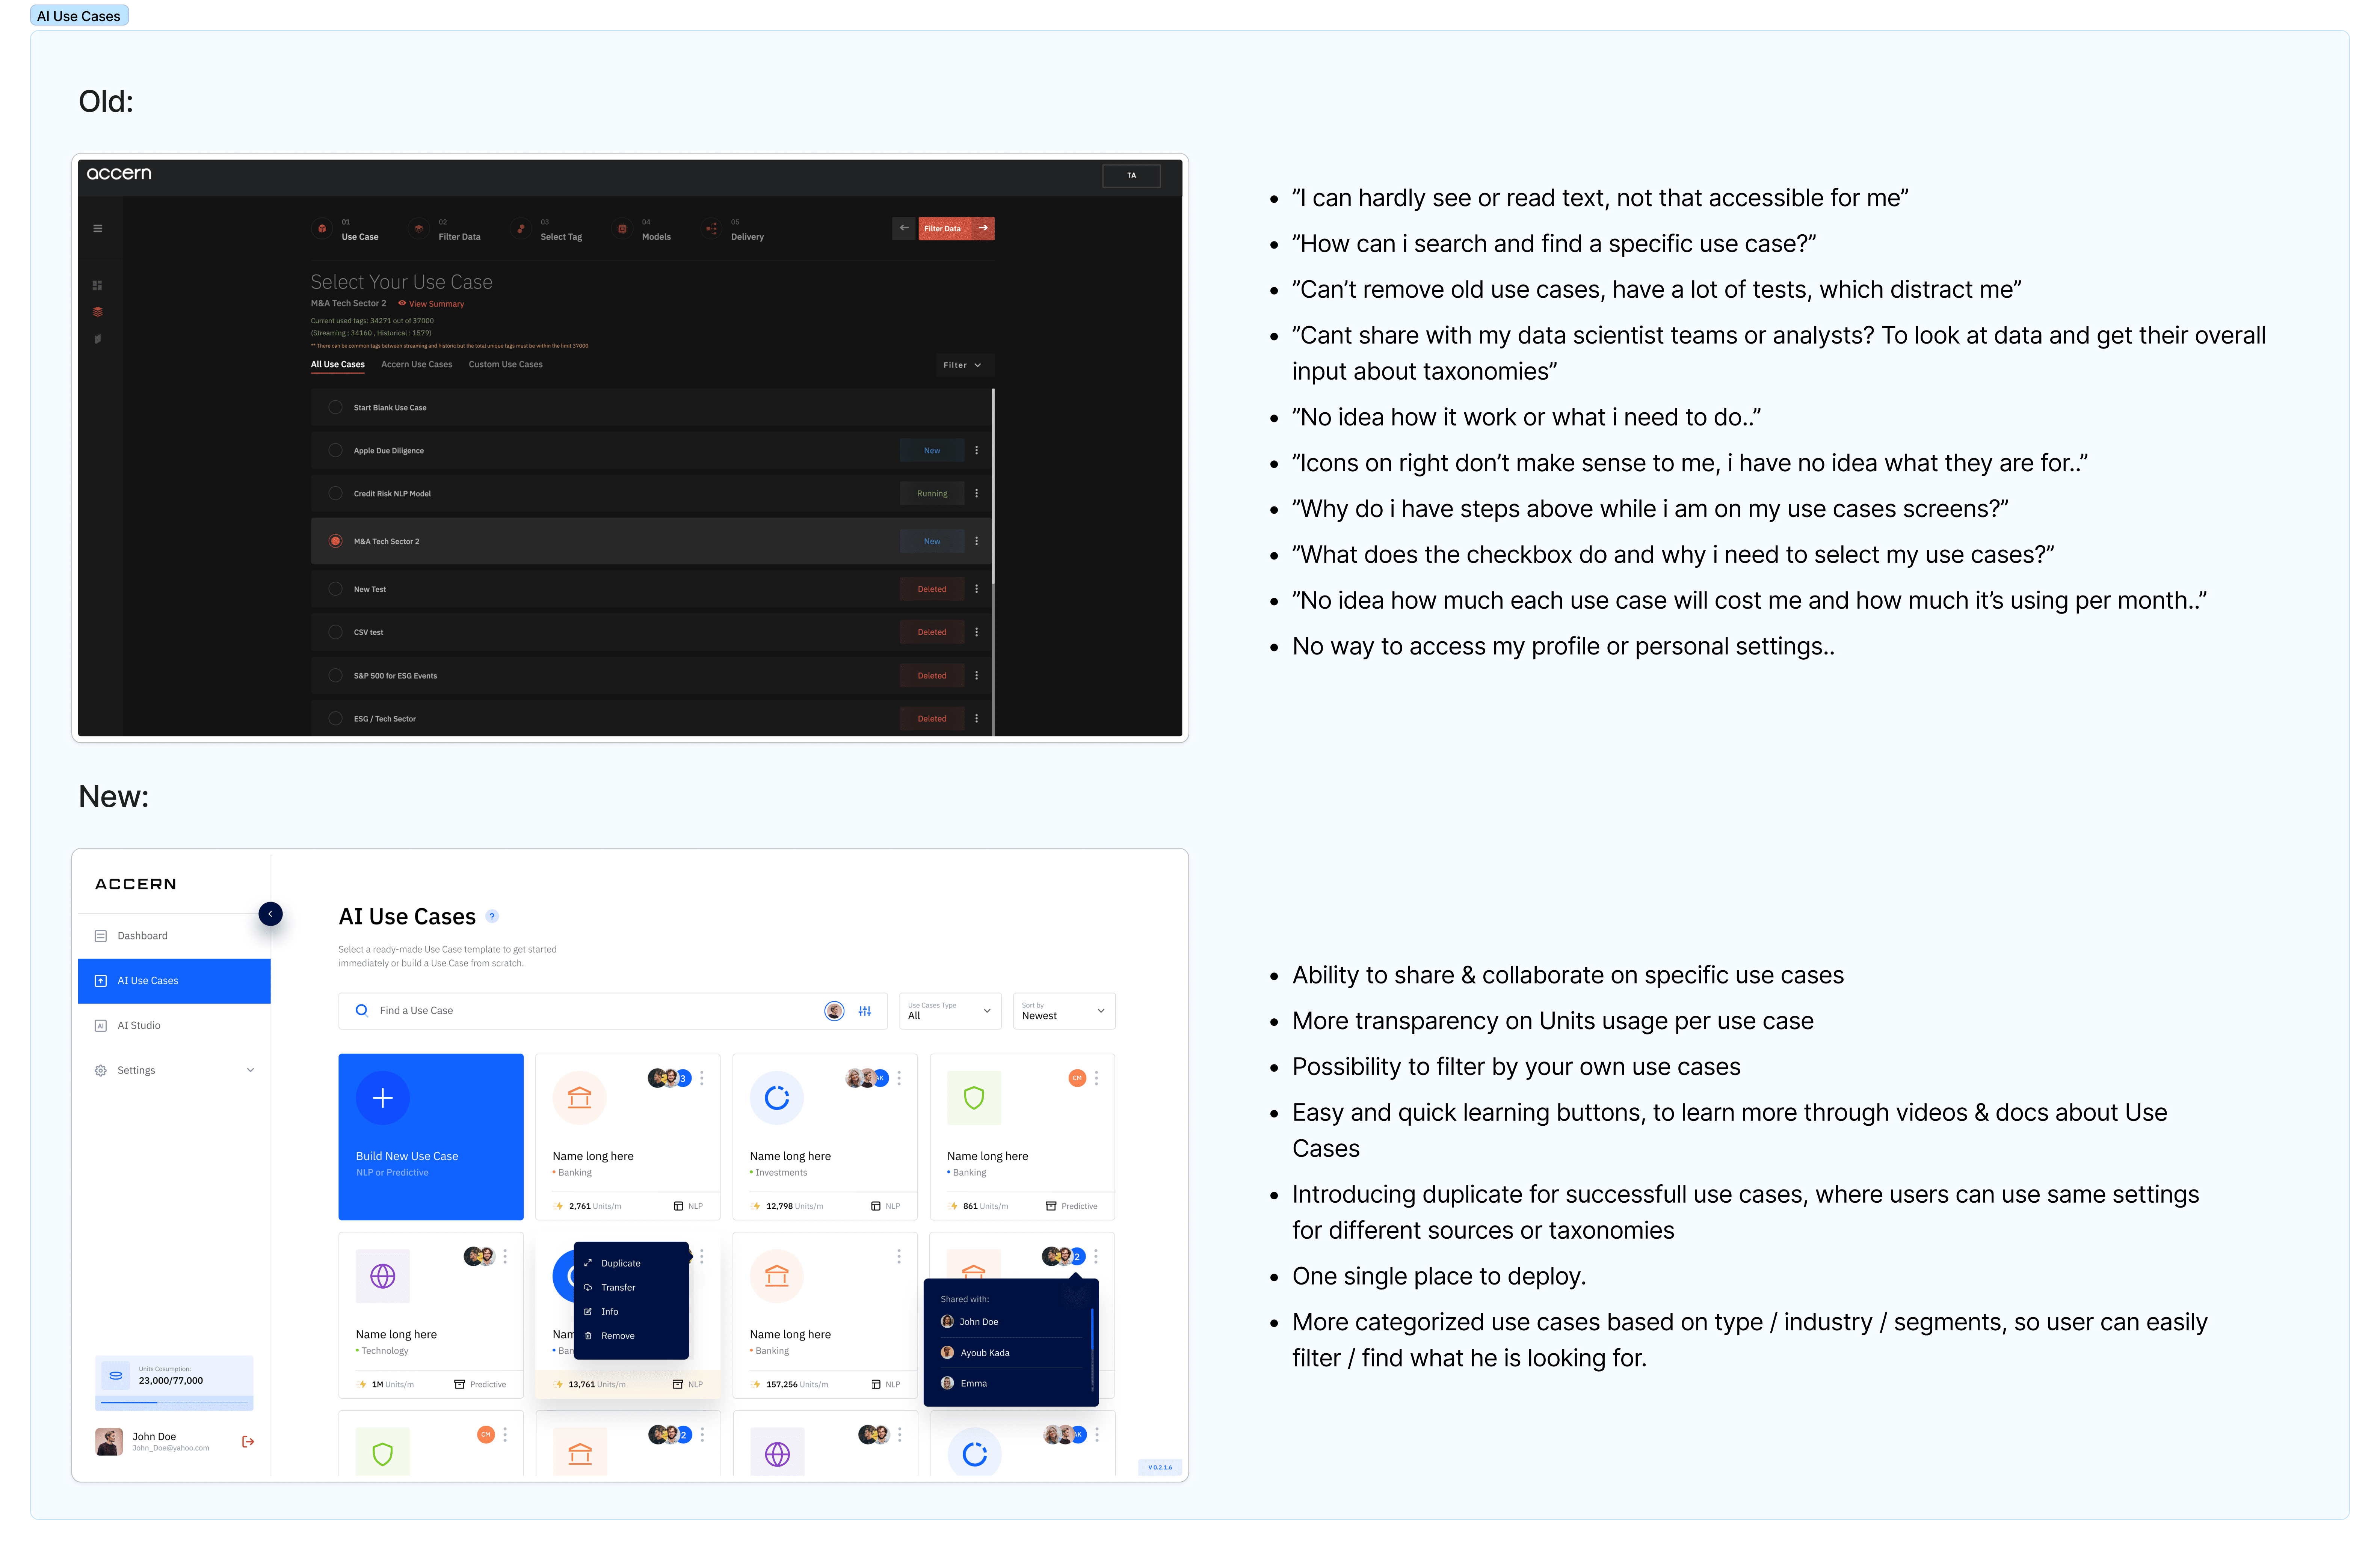The height and width of the screenshot is (1550, 2380).
Task: Click the AI Use Cases label at page top
Action: (x=79, y=16)
